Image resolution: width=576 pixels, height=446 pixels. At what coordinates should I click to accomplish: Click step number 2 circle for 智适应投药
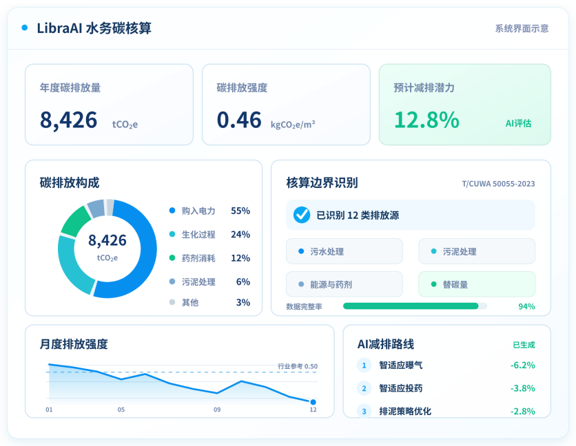364,388
